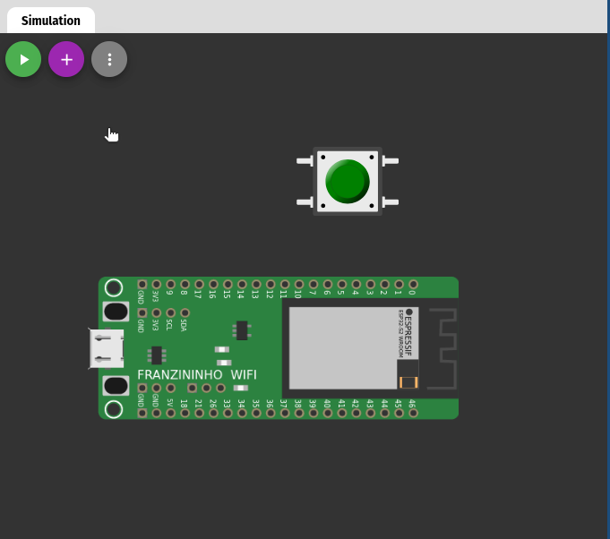This screenshot has width=610, height=539.
Task: Click pin 0 on the Franzininho board
Action: (413, 285)
